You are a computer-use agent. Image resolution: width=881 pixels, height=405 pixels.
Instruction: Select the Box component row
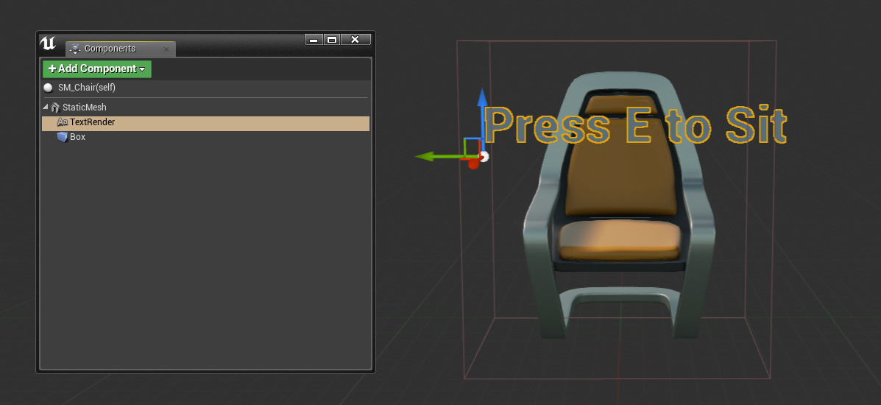pos(205,137)
